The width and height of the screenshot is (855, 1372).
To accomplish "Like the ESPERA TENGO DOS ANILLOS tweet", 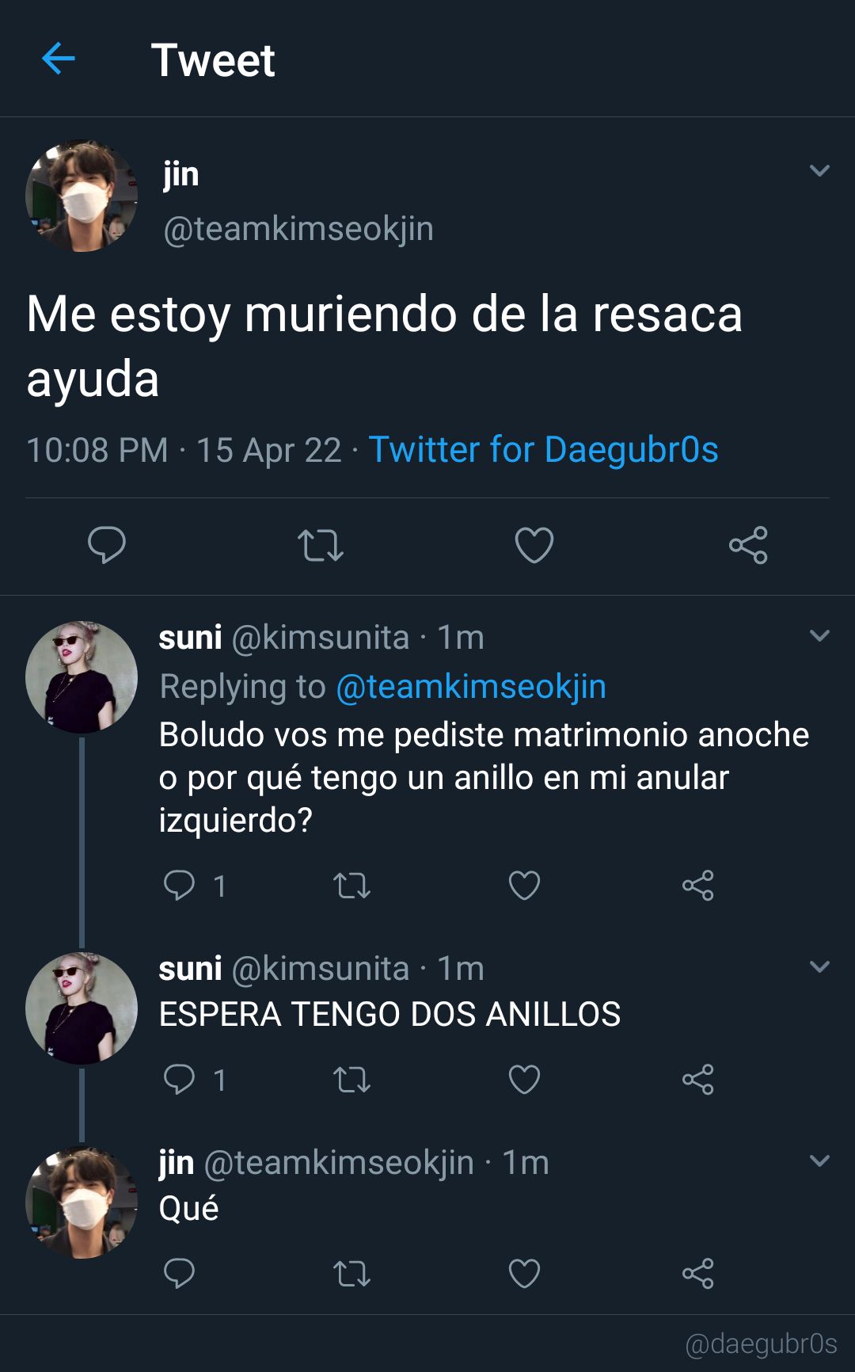I will coord(524,1080).
